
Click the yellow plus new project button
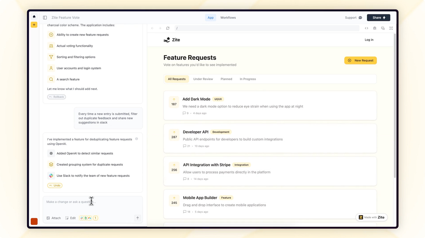point(34,25)
